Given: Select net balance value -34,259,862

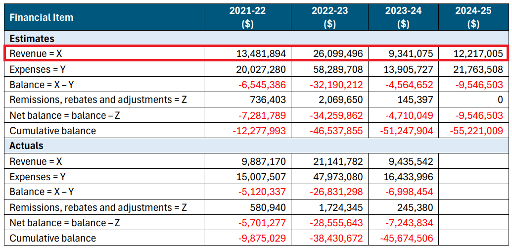Looking at the screenshot, I should coord(337,115).
